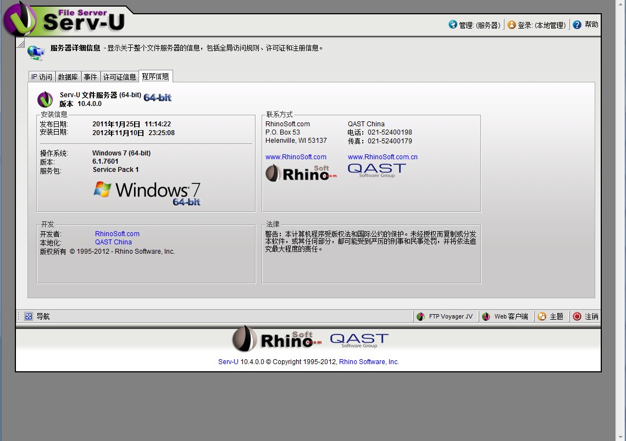Viewport: 626px width, 441px height.
Task: Click the legal warning paragraph starting with 警告
Action: (x=371, y=242)
